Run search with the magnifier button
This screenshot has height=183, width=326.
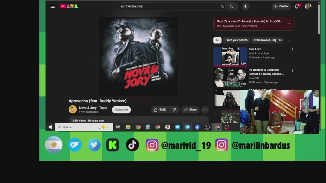tap(232, 6)
